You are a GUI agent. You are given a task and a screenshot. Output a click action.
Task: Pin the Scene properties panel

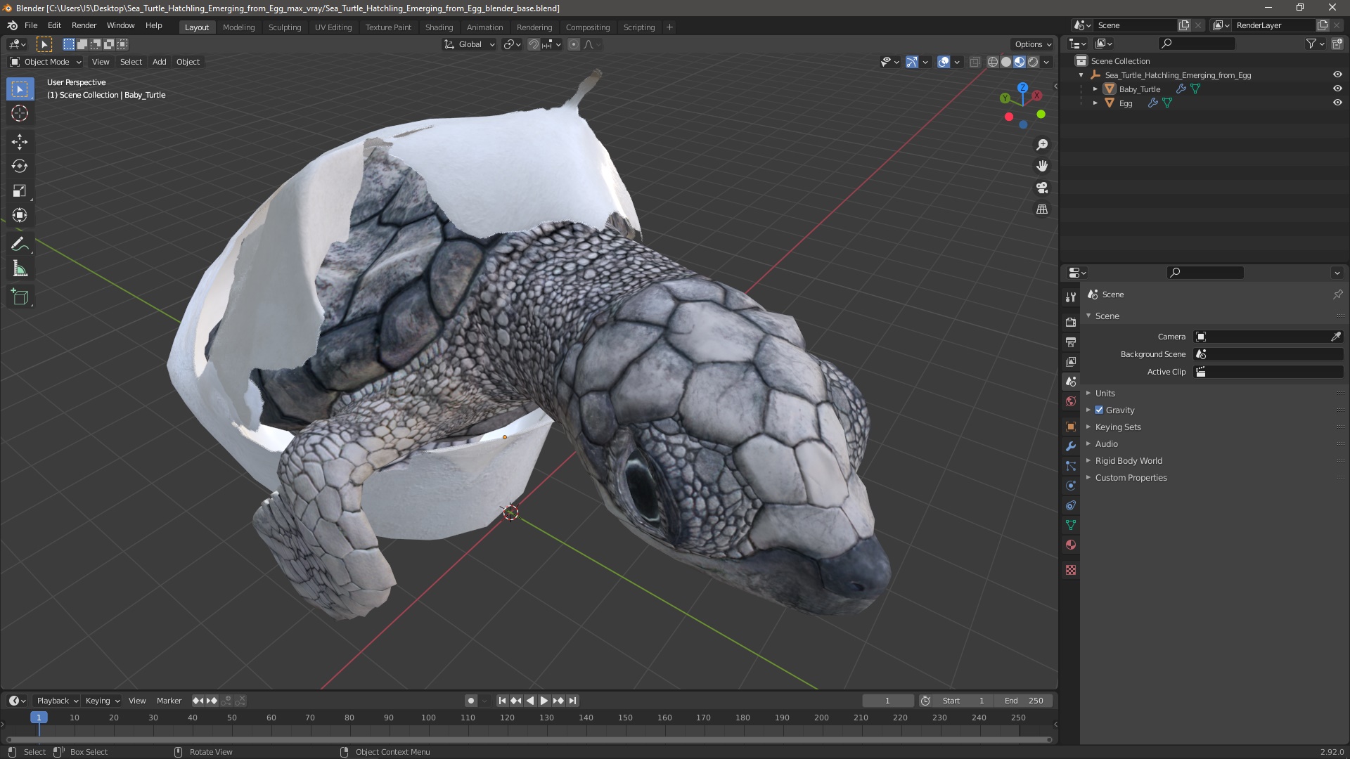click(x=1337, y=294)
